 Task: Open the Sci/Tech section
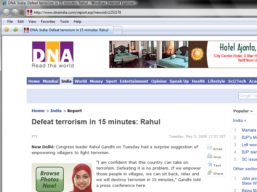click(x=237, y=81)
